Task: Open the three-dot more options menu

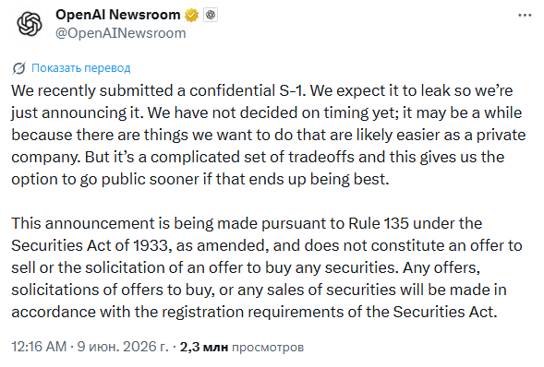Action: [x=525, y=16]
